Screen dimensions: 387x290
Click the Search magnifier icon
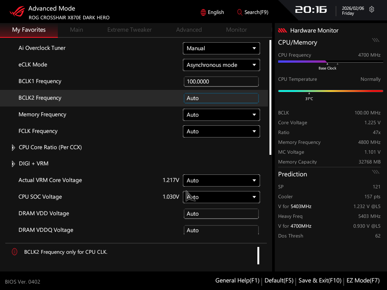[240, 12]
